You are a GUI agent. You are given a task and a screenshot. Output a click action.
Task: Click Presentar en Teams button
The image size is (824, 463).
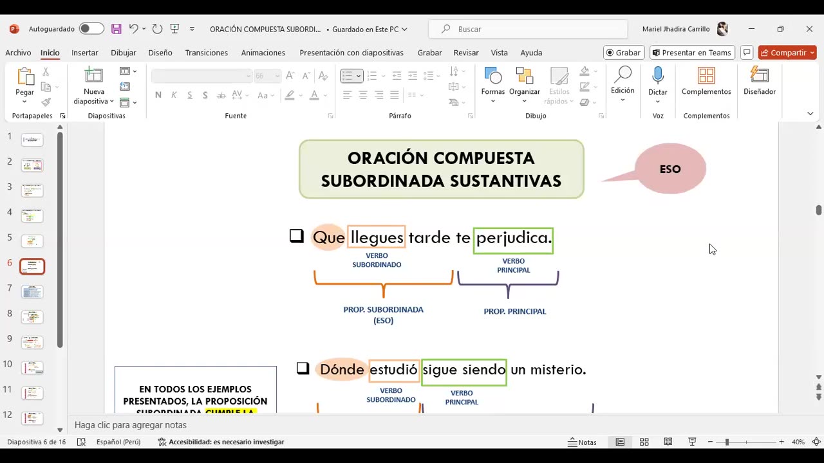tap(692, 53)
